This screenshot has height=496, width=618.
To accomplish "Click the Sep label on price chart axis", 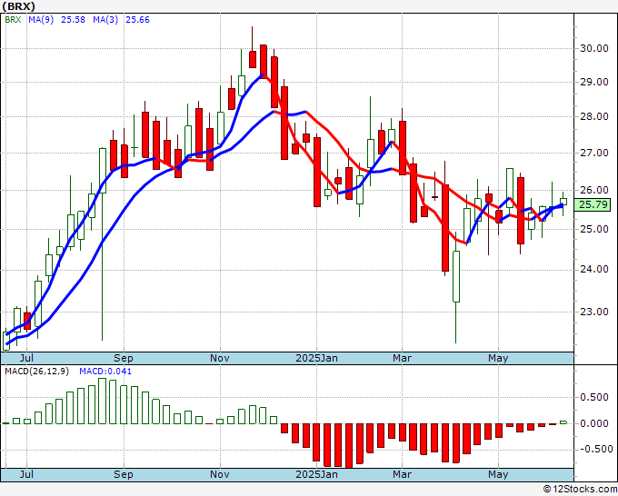I will (x=124, y=358).
